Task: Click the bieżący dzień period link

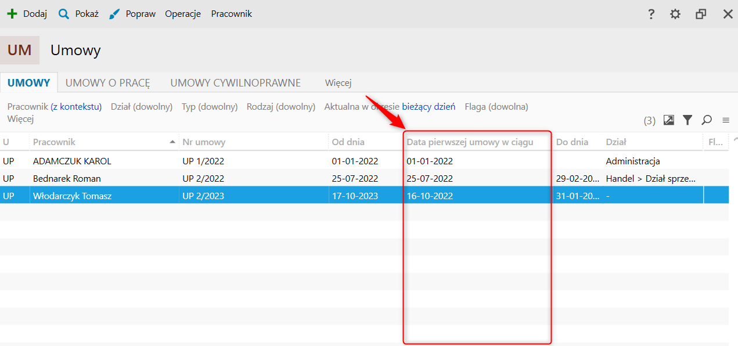Action: pos(429,107)
